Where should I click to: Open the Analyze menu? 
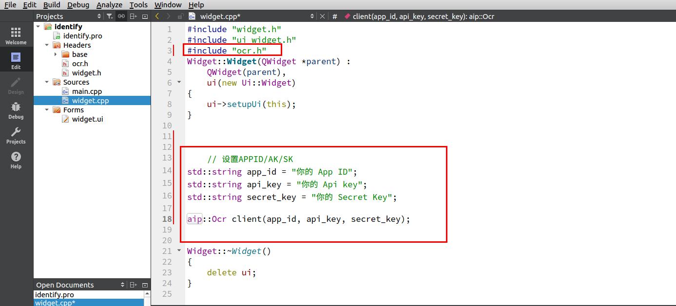point(109,5)
